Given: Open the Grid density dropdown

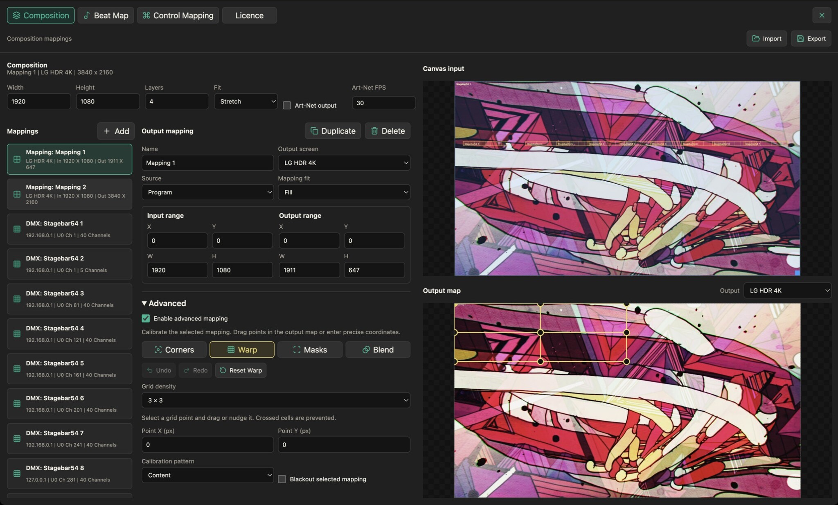Looking at the screenshot, I should 276,400.
